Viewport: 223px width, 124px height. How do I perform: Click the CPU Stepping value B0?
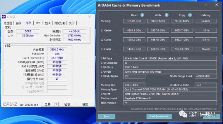[170, 63]
